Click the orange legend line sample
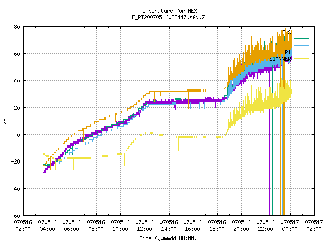This screenshot has width=324, height=243. [301, 52]
